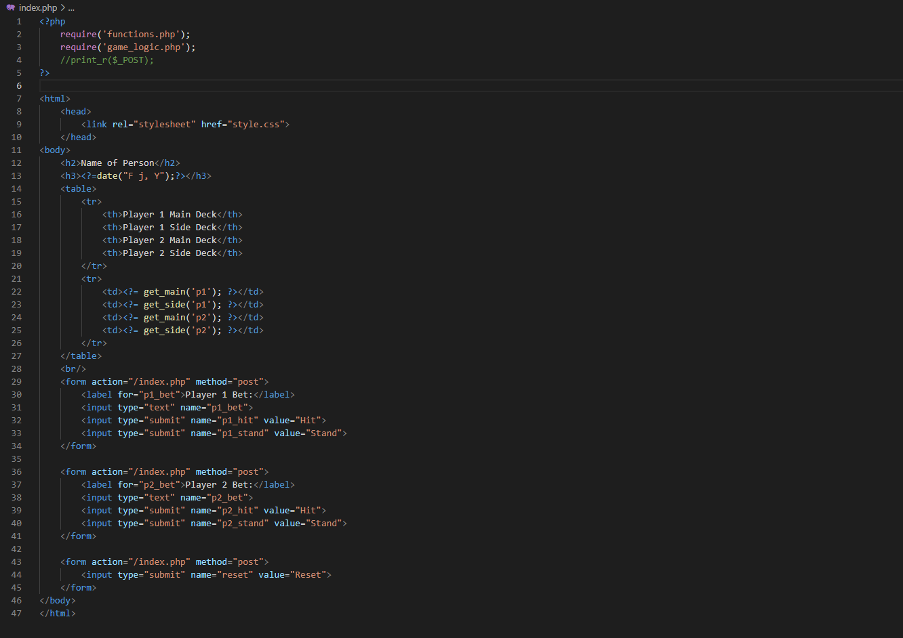Click the name="p1_stand" attribute
This screenshot has height=638, width=903.
pos(230,433)
